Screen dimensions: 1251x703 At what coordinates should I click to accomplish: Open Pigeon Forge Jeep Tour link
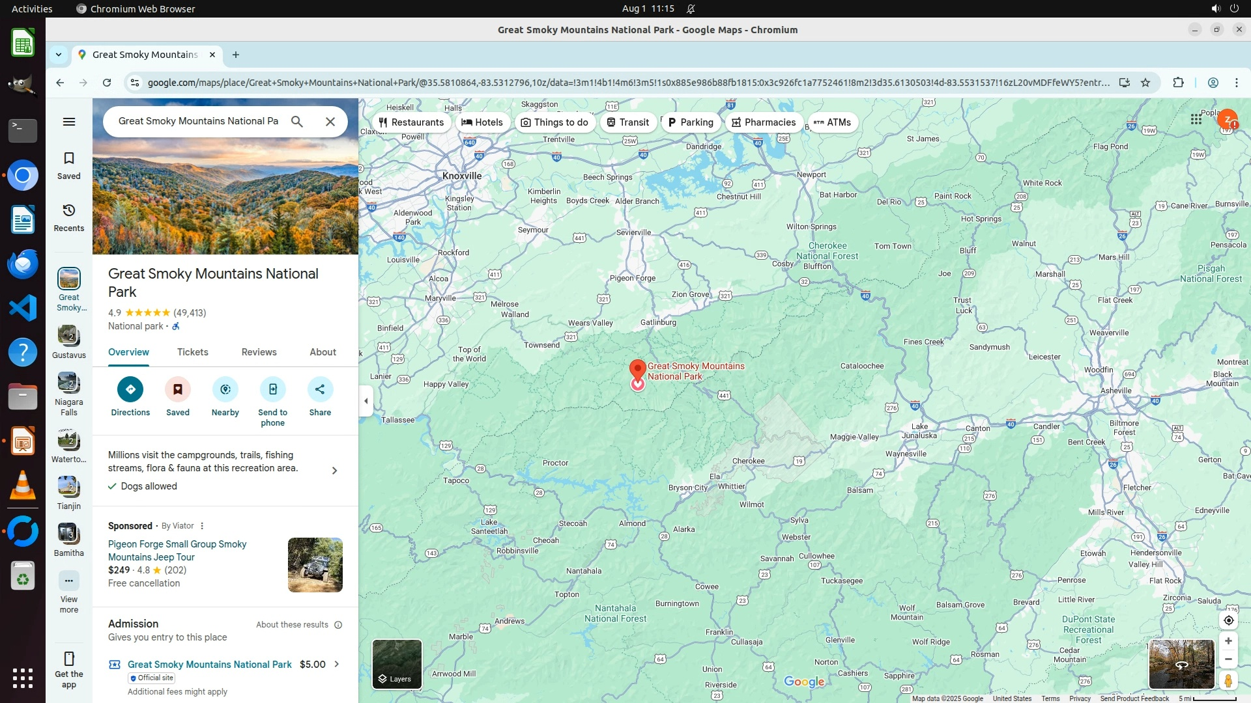click(177, 551)
